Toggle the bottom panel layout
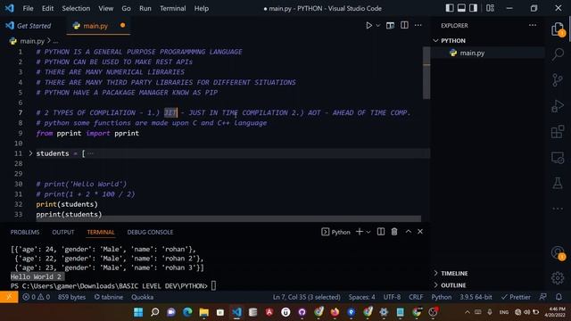Viewport: 571px width, 321px height. point(461,8)
